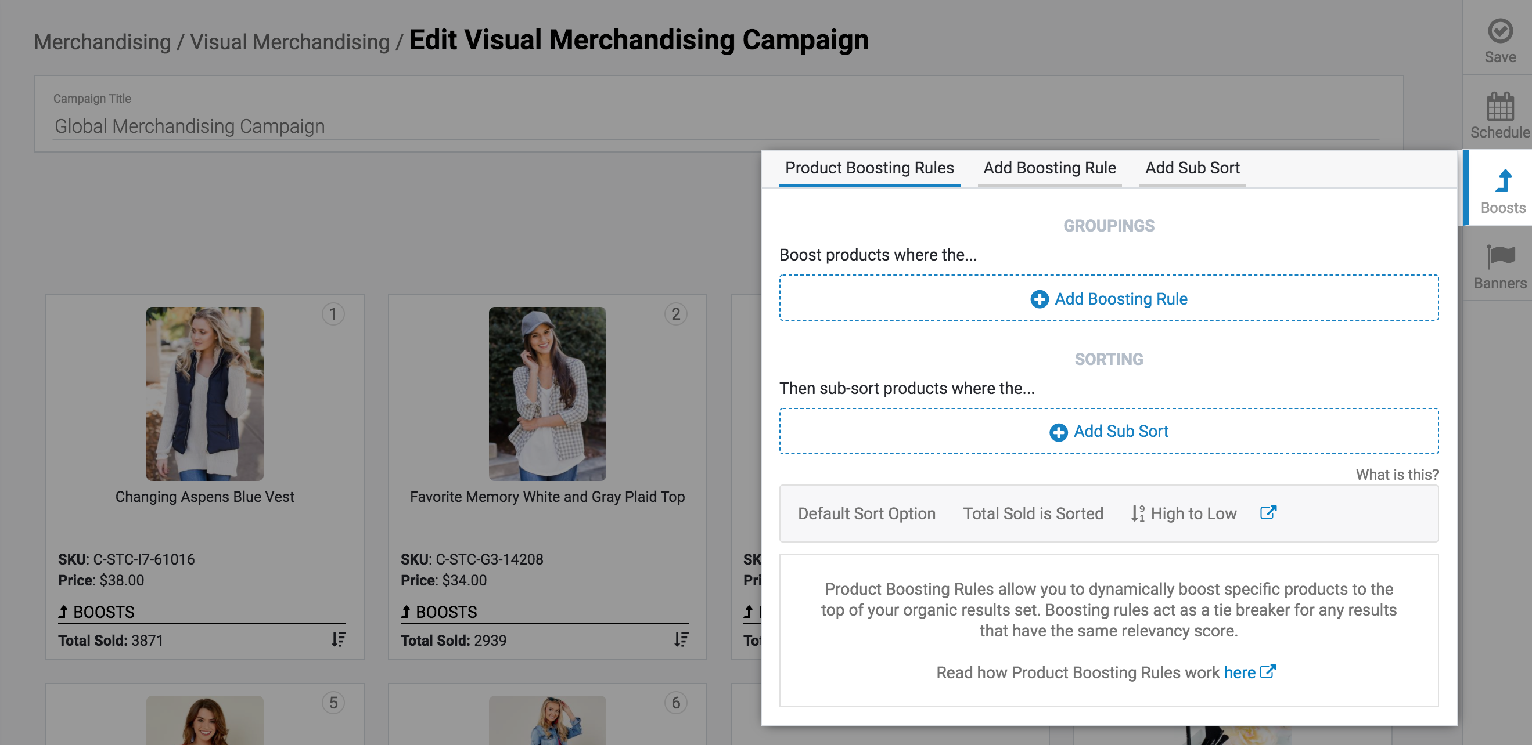The height and width of the screenshot is (745, 1532).
Task: Open external link icon next to High to Low
Action: (x=1268, y=512)
